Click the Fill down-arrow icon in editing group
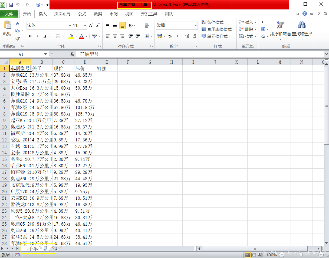This screenshot has width=329, height=258. (263, 29)
